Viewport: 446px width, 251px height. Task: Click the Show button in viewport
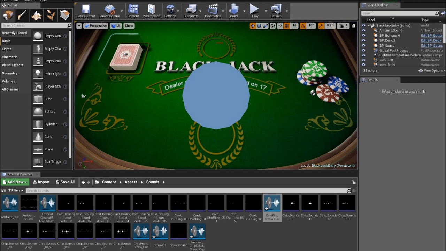129,26
